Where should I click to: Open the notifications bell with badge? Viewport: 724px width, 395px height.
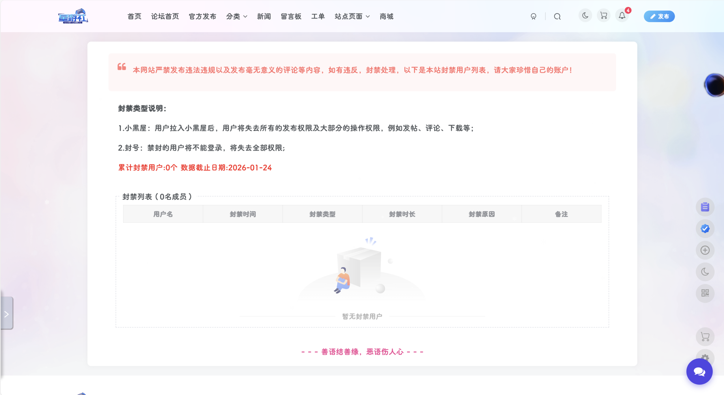click(x=622, y=16)
